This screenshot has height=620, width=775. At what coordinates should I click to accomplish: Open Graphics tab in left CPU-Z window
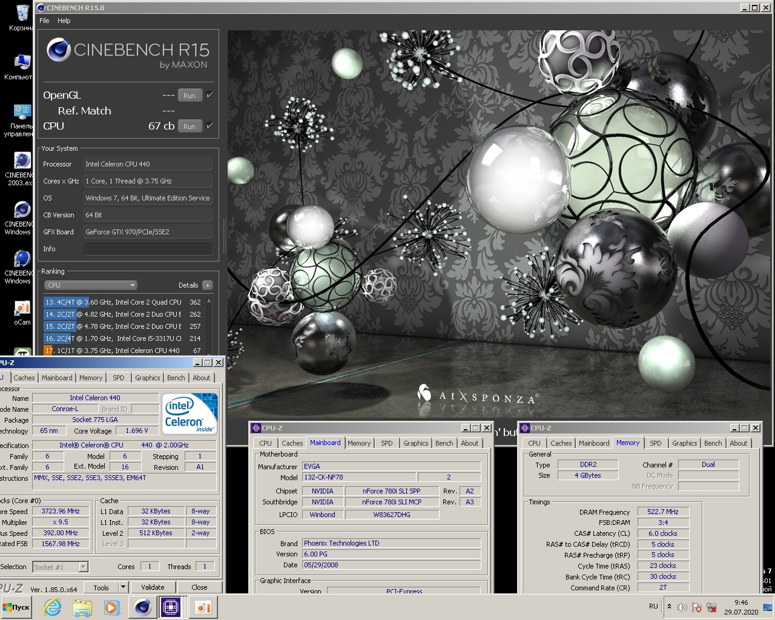148,378
